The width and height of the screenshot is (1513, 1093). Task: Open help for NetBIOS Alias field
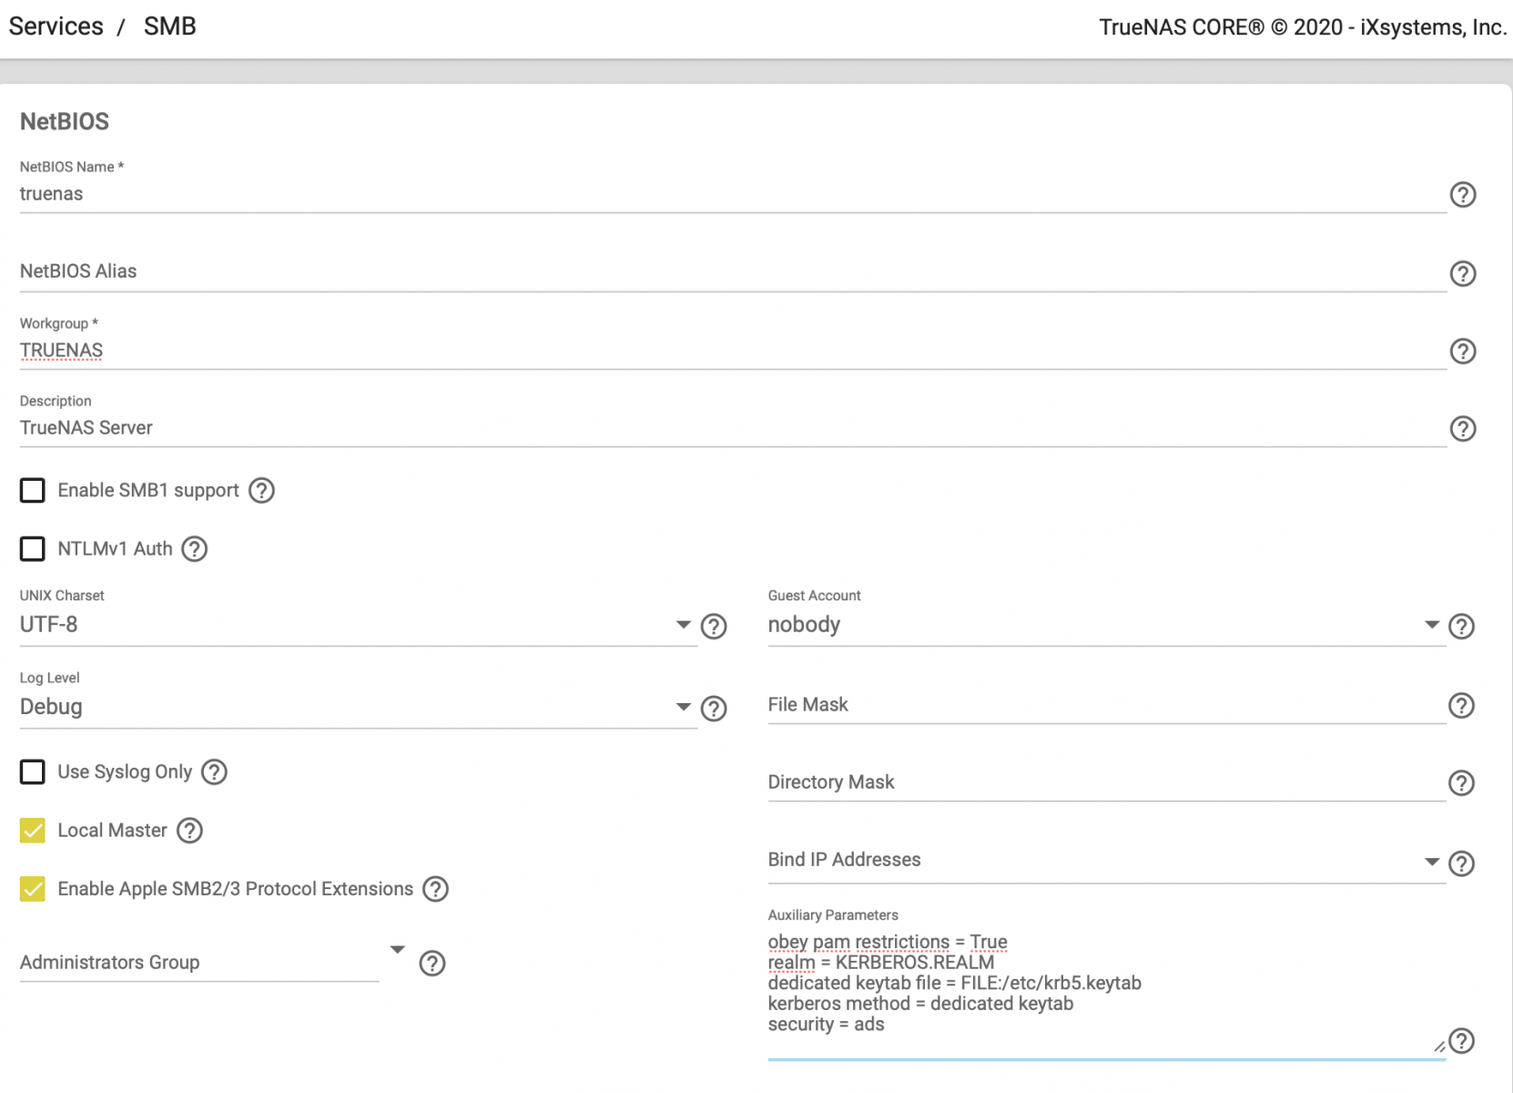pyautogui.click(x=1462, y=273)
